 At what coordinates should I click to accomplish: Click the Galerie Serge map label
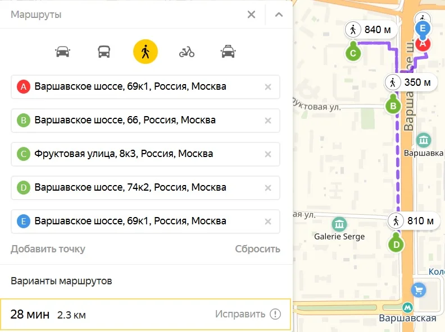coord(339,237)
